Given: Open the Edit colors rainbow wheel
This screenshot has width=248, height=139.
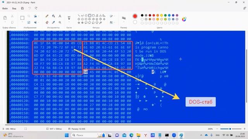Looking at the screenshot, I should [184, 19].
